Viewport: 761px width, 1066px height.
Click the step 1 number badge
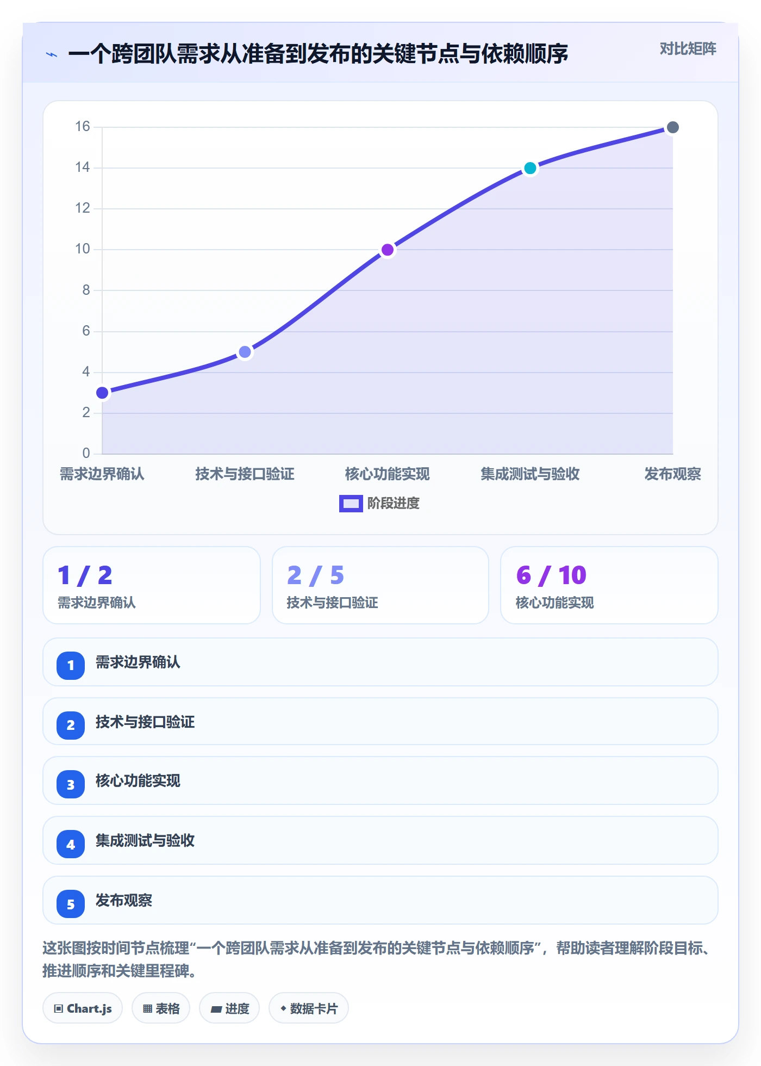(71, 665)
